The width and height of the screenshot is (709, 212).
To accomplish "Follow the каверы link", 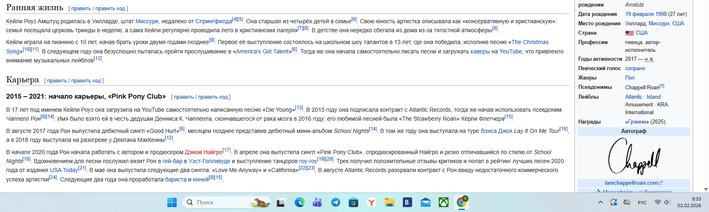I will 480,51.
